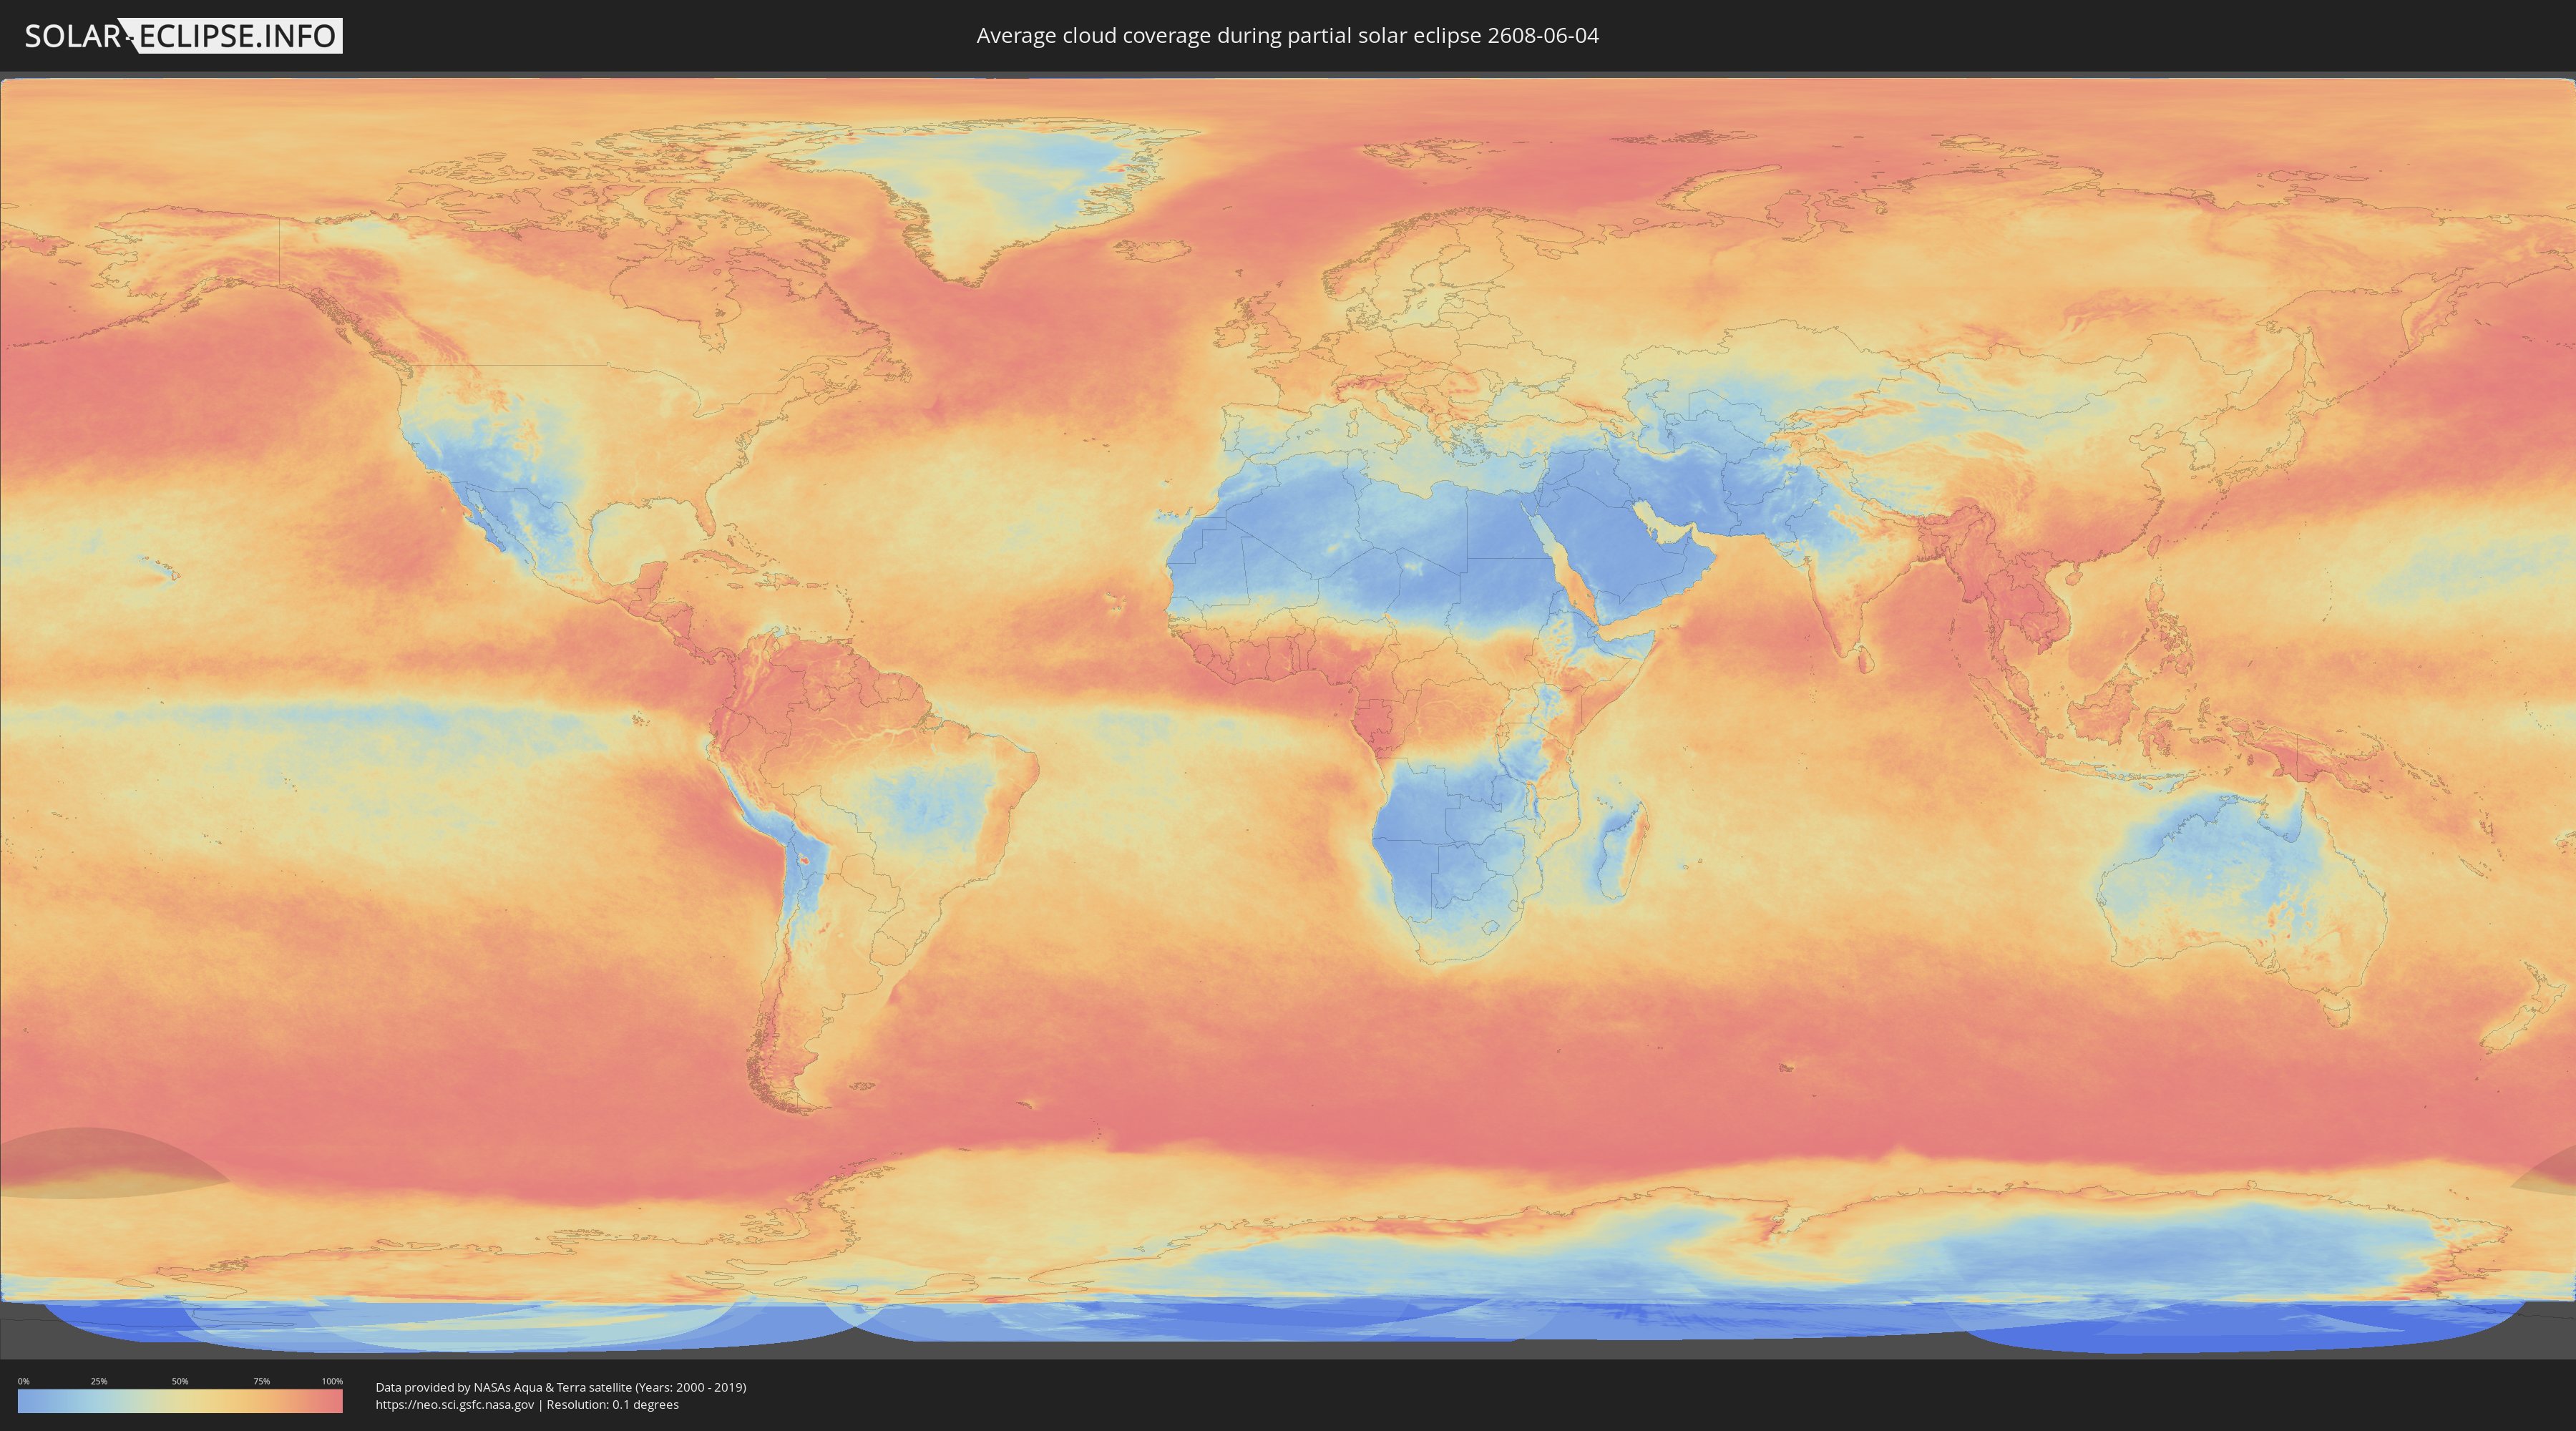
Task: Click the blue 0% end of legend
Action: pyautogui.click(x=24, y=1402)
